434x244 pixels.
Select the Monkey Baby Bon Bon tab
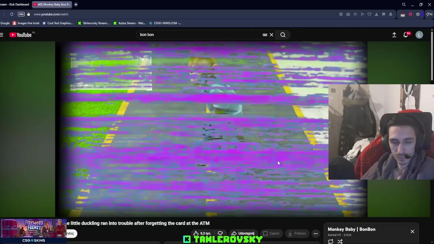click(52, 4)
